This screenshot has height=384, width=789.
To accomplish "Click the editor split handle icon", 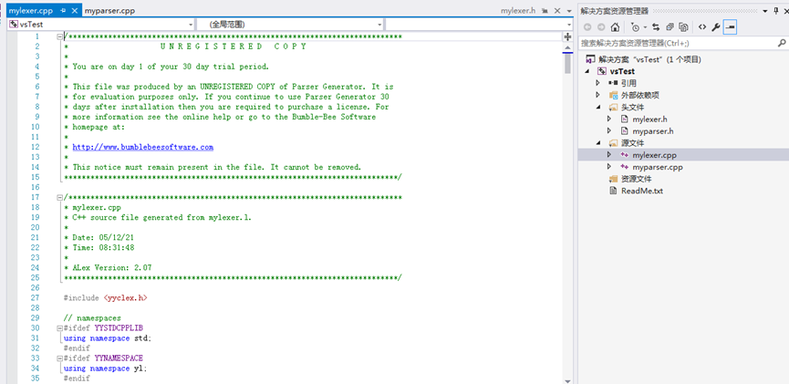I will [567, 36].
